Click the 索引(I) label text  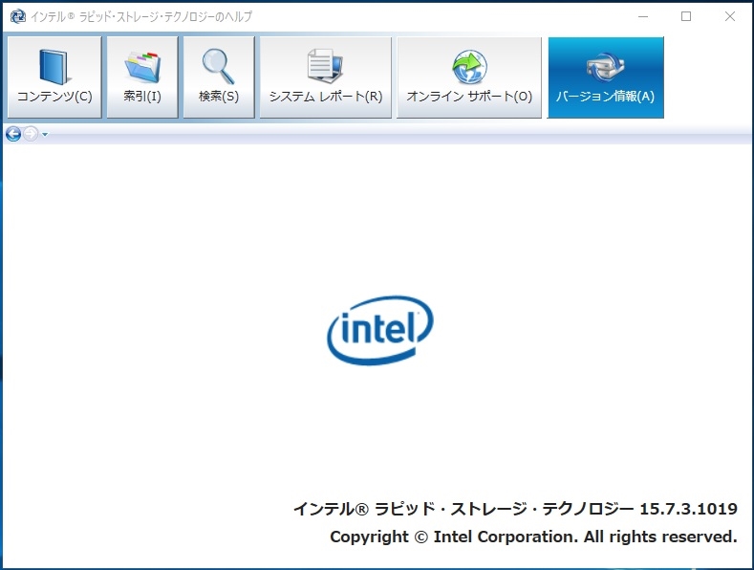142,97
